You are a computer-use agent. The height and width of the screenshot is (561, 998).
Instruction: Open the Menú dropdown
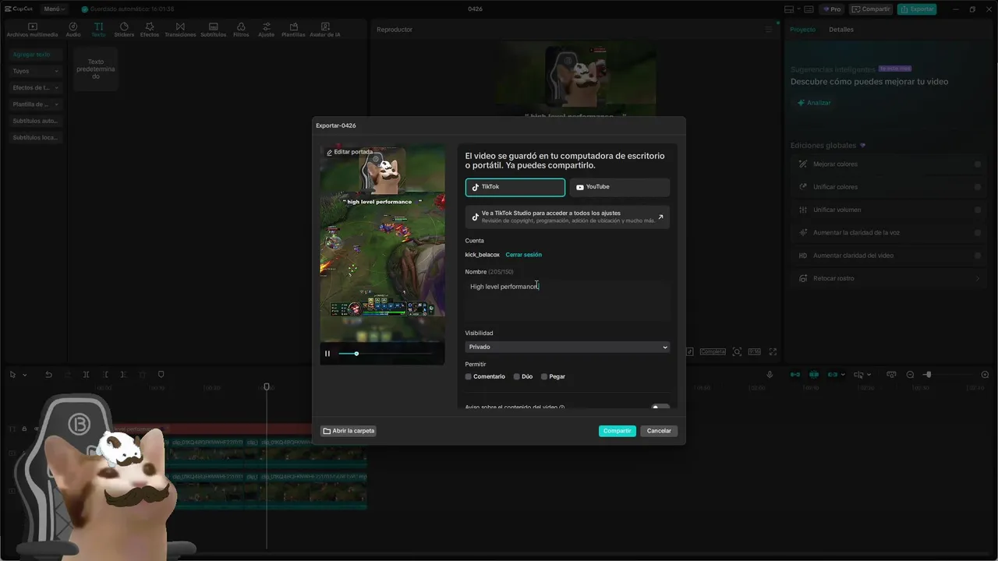pos(55,9)
